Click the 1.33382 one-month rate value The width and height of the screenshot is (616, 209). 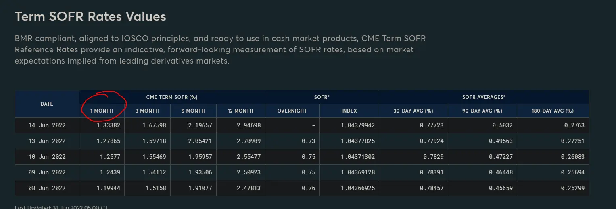coord(108,125)
